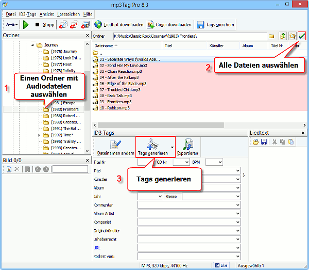Open the ID3-Tags menu
The width and height of the screenshot is (309, 270).
tap(27, 14)
